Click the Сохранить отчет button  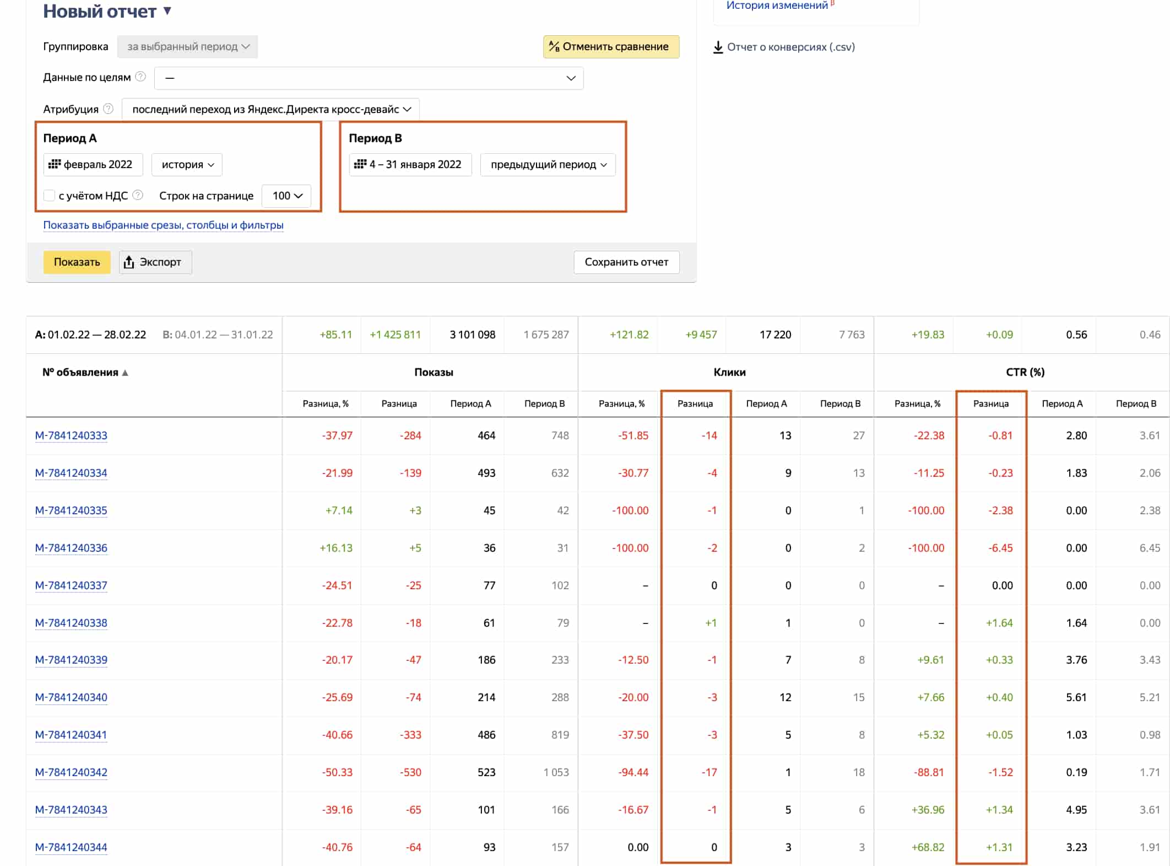pyautogui.click(x=626, y=262)
